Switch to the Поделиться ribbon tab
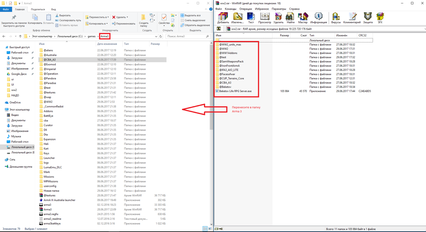Image resolution: width=426 pixels, height=232 pixels. 38,9
